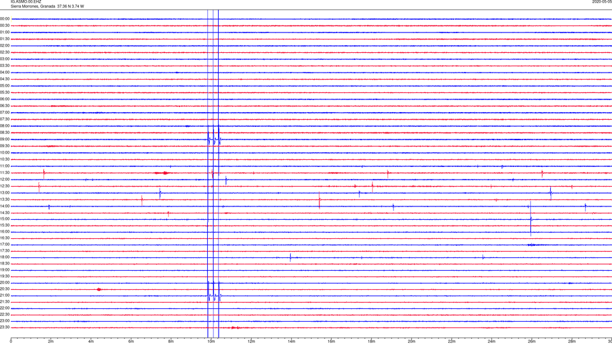This screenshot has height=344, width=612.
Task: Select the 19:00 row label
Action: [x=4, y=270]
